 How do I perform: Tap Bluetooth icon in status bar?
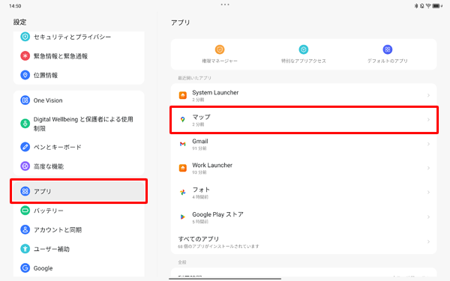click(x=416, y=6)
